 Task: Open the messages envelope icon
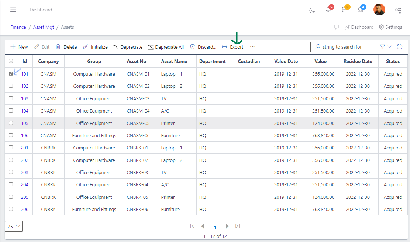(x=360, y=10)
